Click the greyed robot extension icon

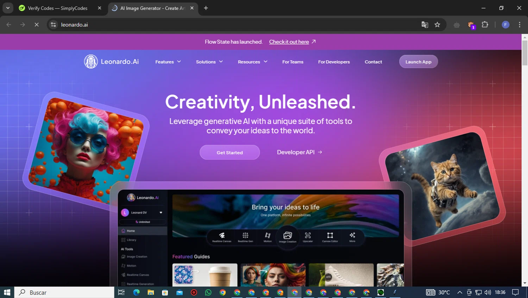tap(457, 25)
